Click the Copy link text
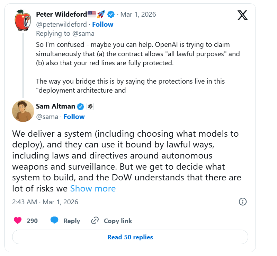 pos(118,221)
